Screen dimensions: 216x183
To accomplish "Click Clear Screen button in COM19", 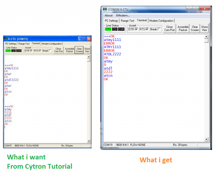I will click(195, 28).
